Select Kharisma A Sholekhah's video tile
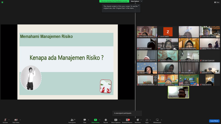This screenshot has height=124, width=221. tap(147, 80)
